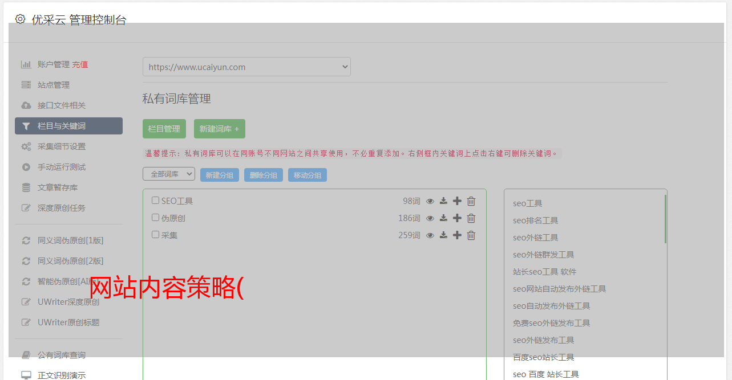This screenshot has height=380, width=732.
Task: Delete SEO工具 wordlist with trash icon
Action: [x=471, y=201]
